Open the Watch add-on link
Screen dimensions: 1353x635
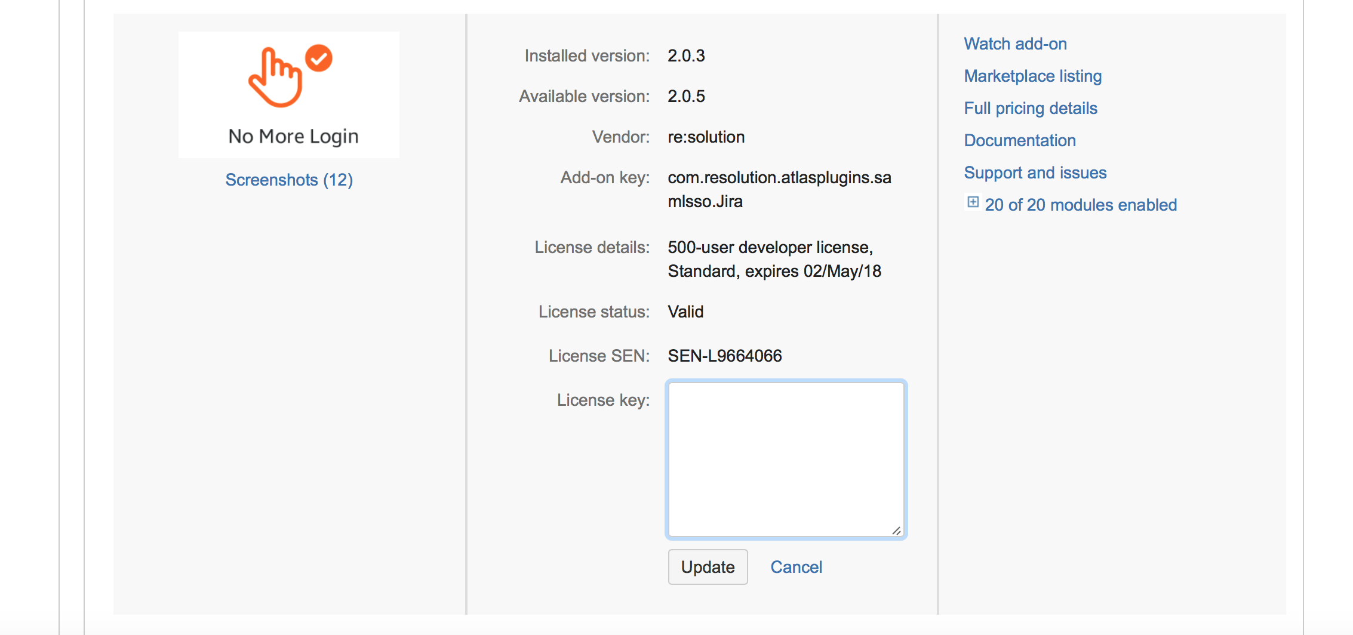[1015, 44]
